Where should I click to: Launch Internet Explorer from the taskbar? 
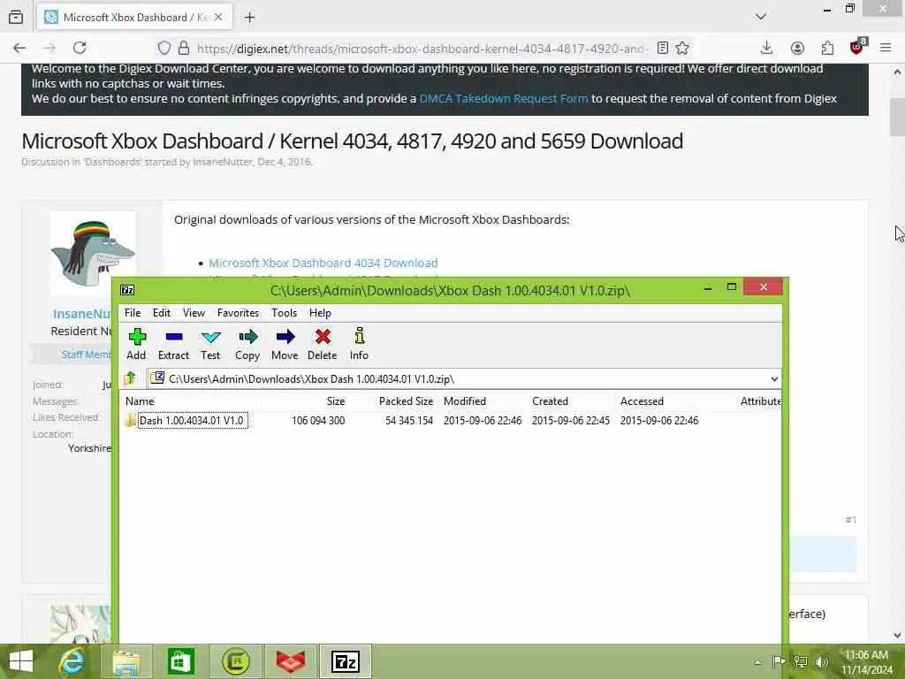(72, 661)
